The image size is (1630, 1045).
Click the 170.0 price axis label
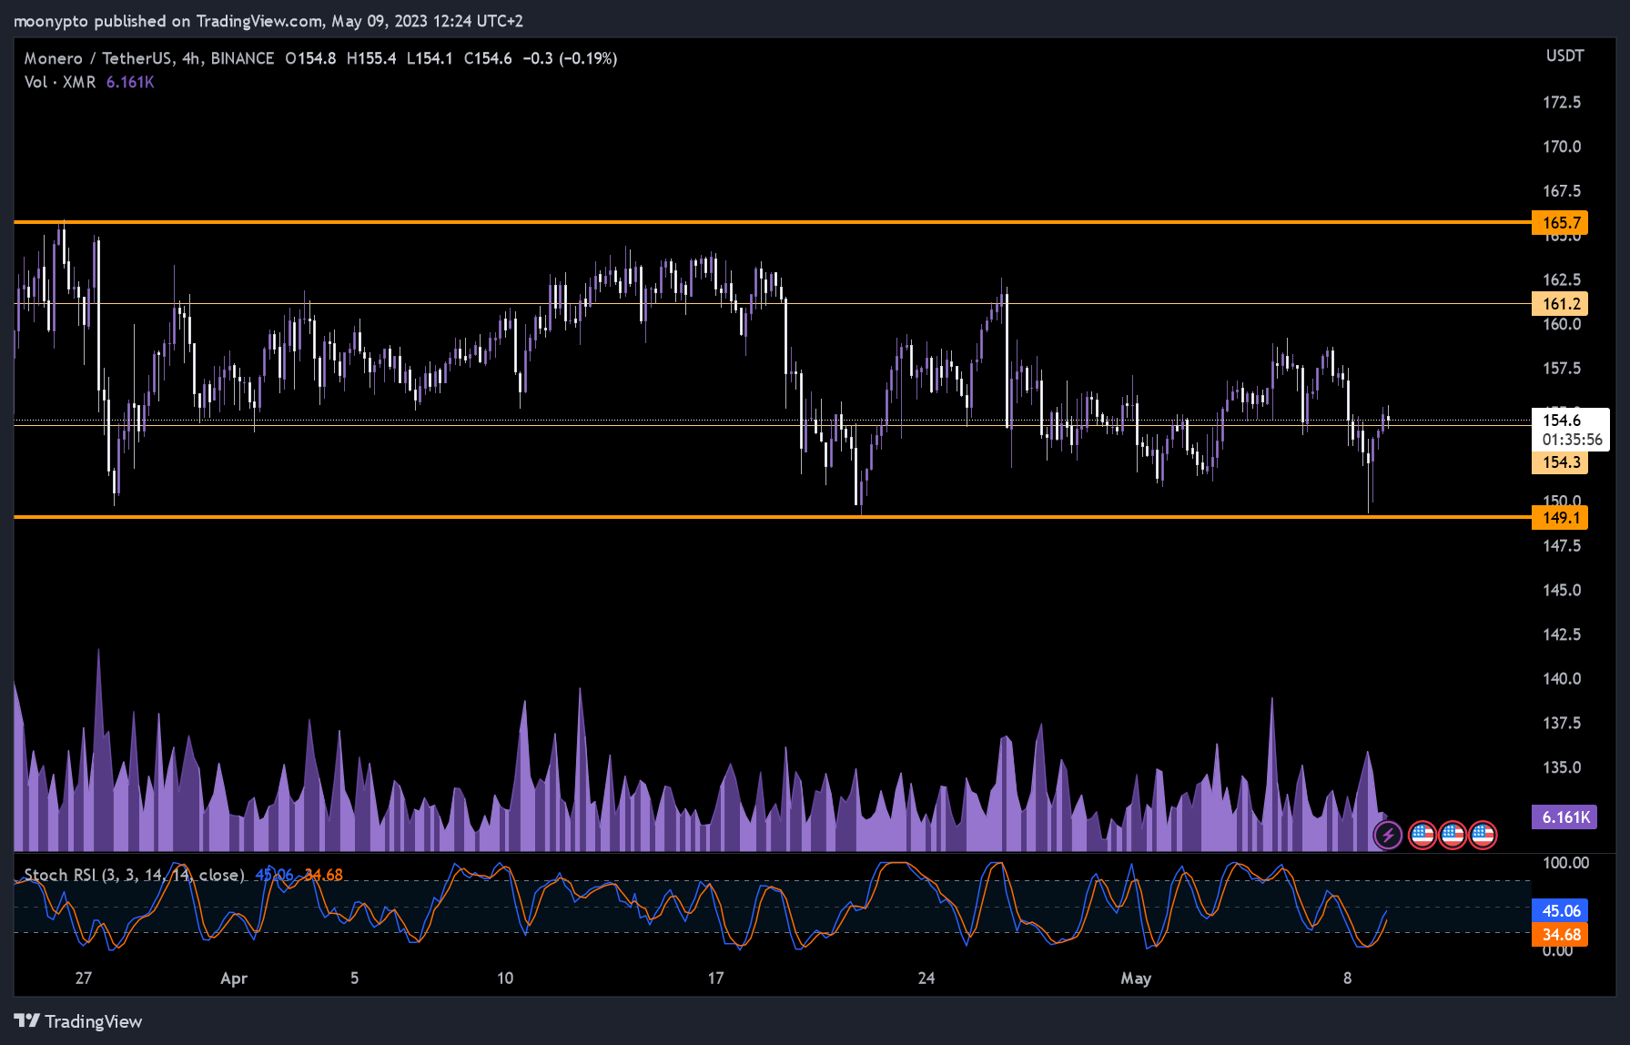(1562, 147)
